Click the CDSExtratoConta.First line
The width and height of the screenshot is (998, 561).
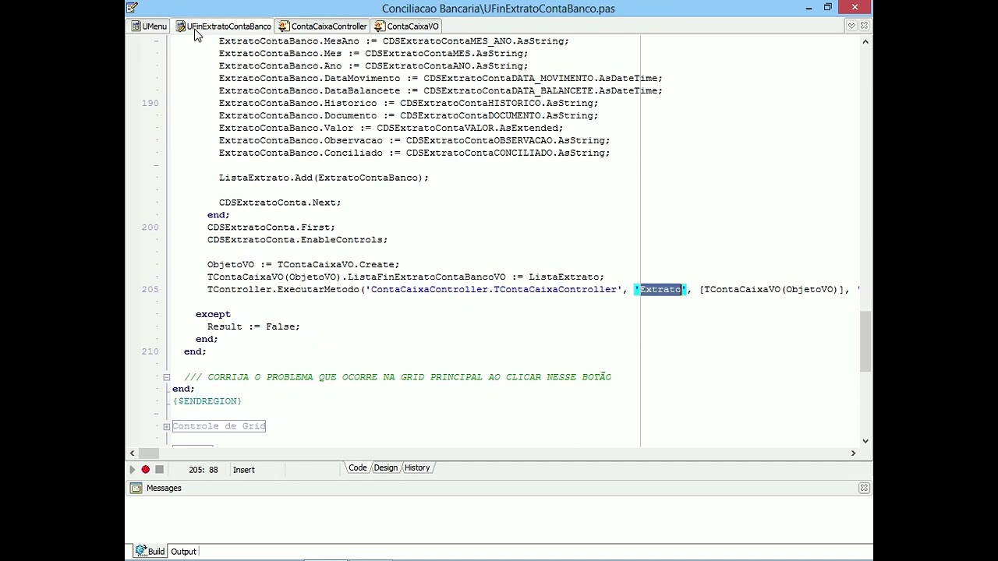coord(271,228)
